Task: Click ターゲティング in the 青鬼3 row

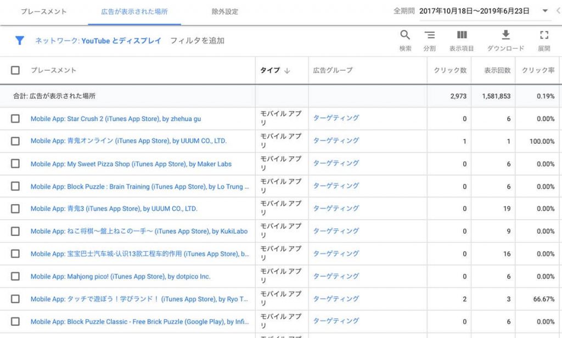Action: 336,208
